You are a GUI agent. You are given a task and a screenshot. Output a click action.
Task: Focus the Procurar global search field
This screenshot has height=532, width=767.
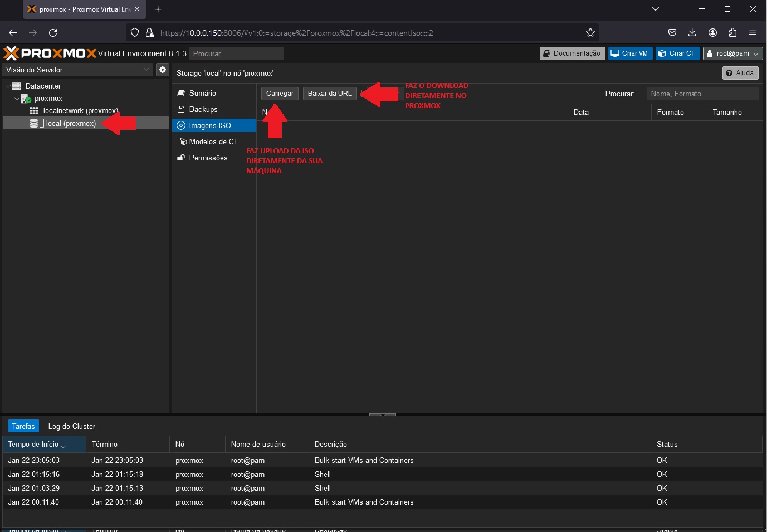pyautogui.click(x=237, y=53)
